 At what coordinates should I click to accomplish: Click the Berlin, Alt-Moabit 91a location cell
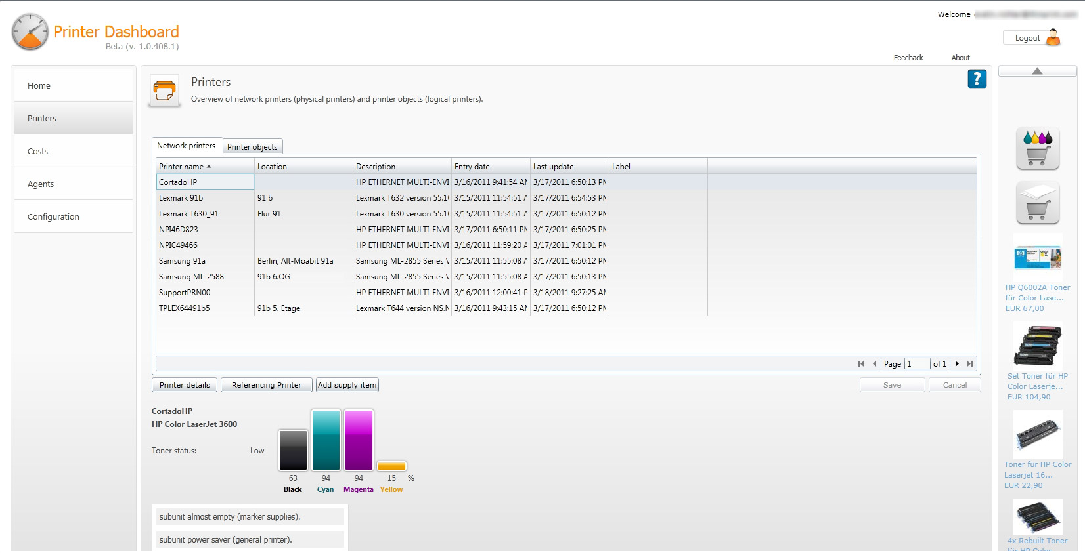303,261
